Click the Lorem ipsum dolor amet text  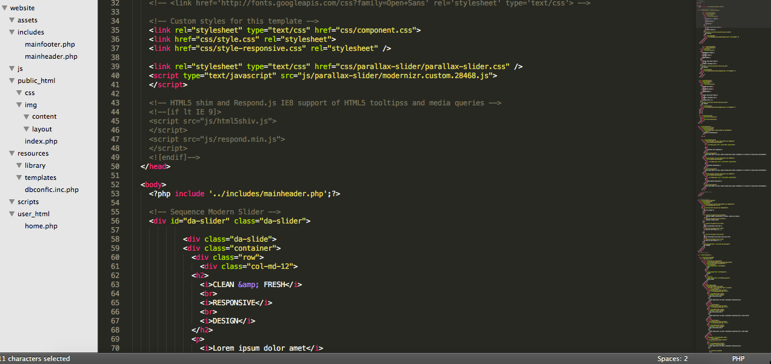click(x=259, y=348)
